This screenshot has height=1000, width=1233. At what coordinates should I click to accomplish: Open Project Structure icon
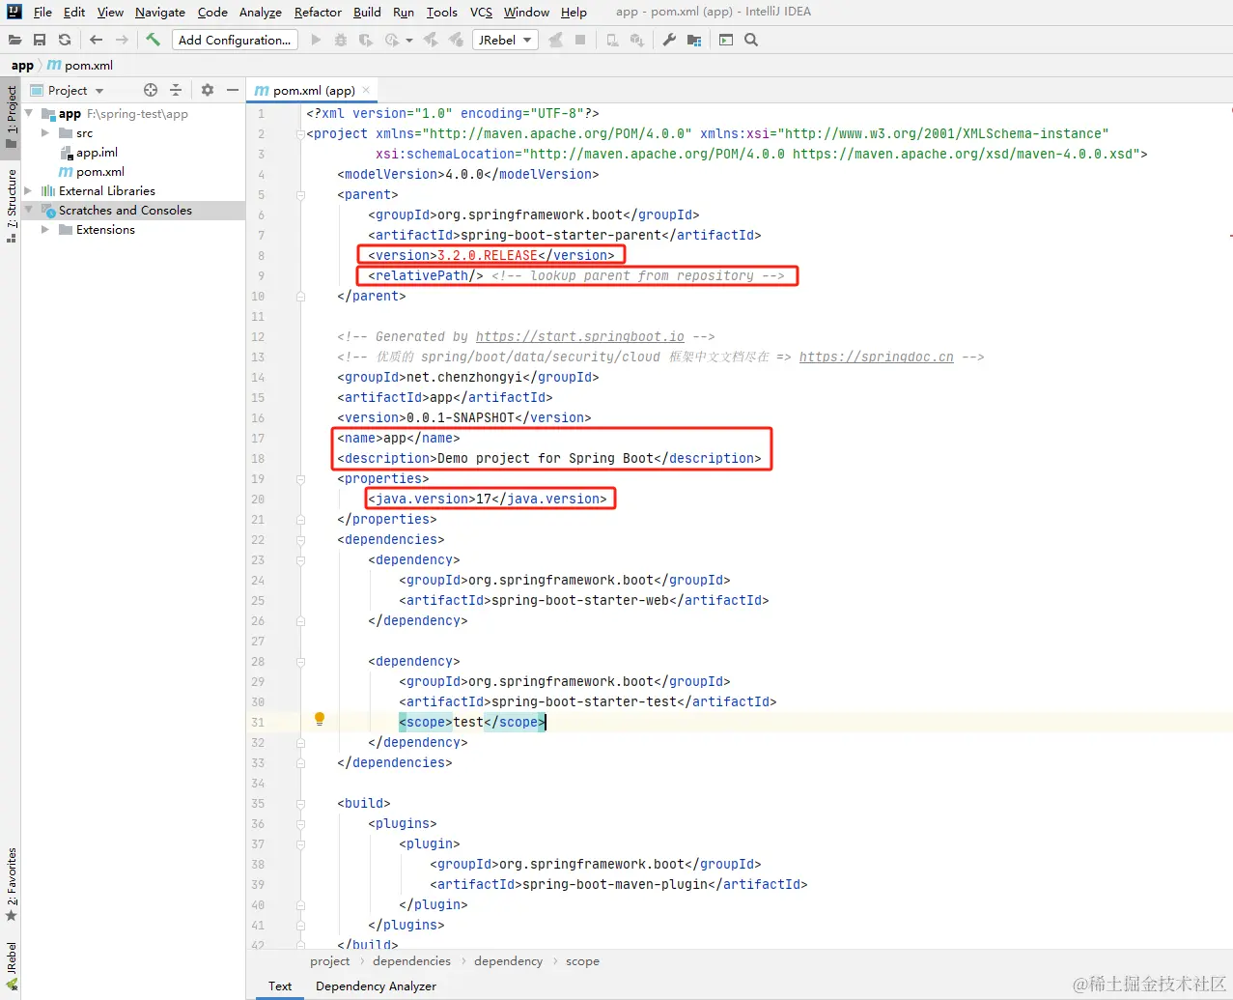(x=694, y=40)
